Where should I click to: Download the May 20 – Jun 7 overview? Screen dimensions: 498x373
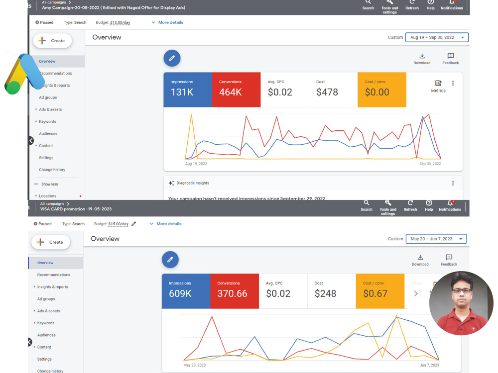(x=420, y=260)
